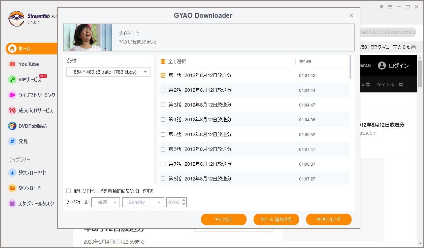Click the 全て選択 label text

tap(177, 61)
